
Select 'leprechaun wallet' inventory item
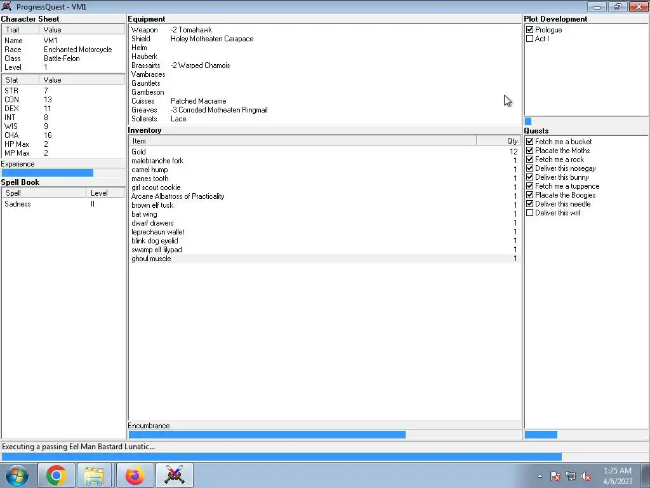[324, 232]
